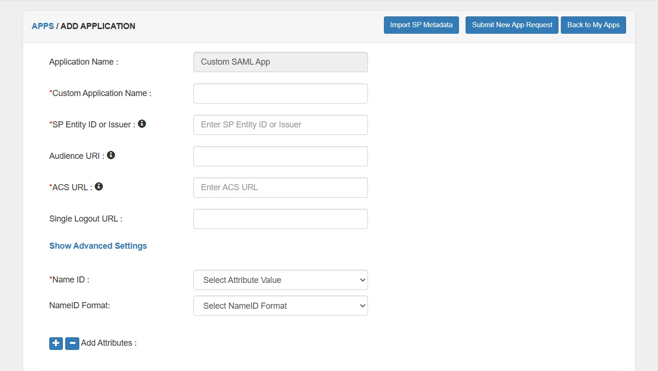Focus the Custom Application Name field
This screenshot has height=371, width=658.
click(x=281, y=94)
